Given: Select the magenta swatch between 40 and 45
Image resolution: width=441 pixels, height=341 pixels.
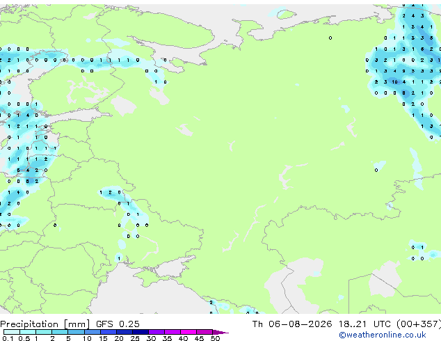Looking at the screenshot, I should 189,332.
